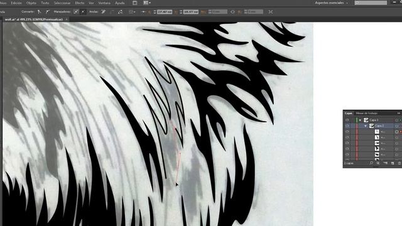Screen dimensions: 402x226
Task: Remove the selected anchor points icon
Action: 103,12
